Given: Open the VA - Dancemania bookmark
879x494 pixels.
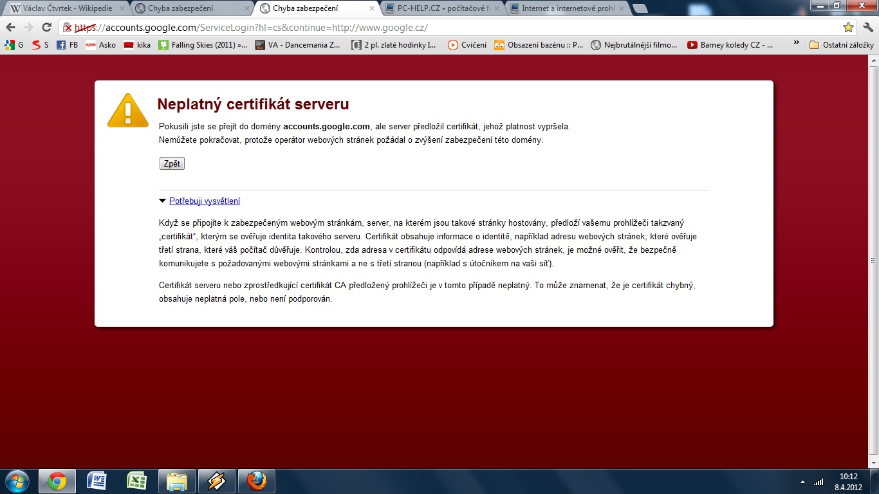Looking at the screenshot, I should click(298, 45).
